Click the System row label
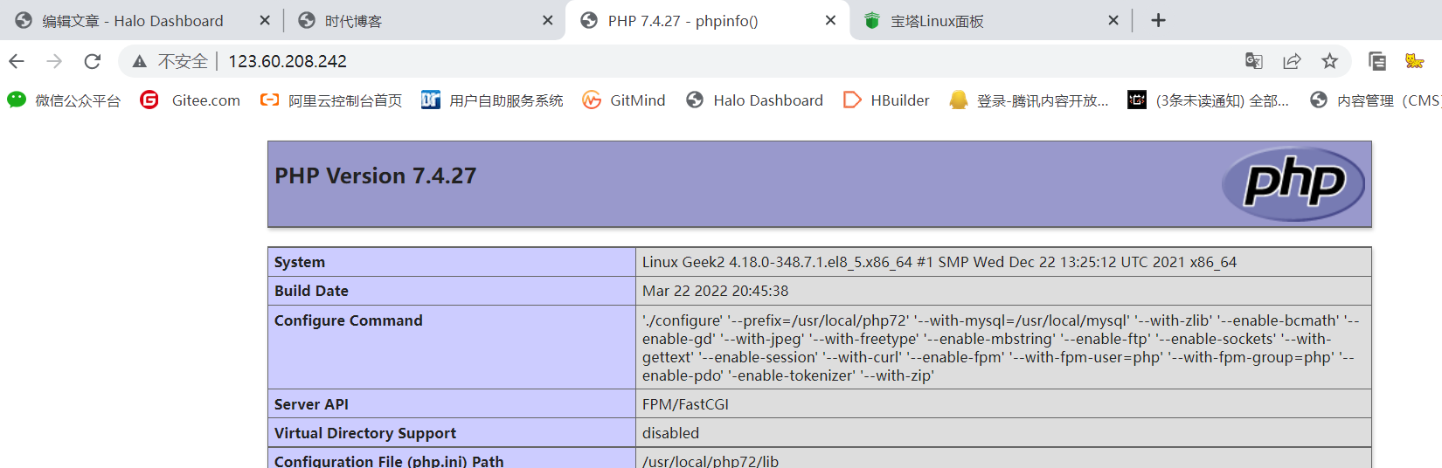1442x468 pixels. pyautogui.click(x=300, y=262)
